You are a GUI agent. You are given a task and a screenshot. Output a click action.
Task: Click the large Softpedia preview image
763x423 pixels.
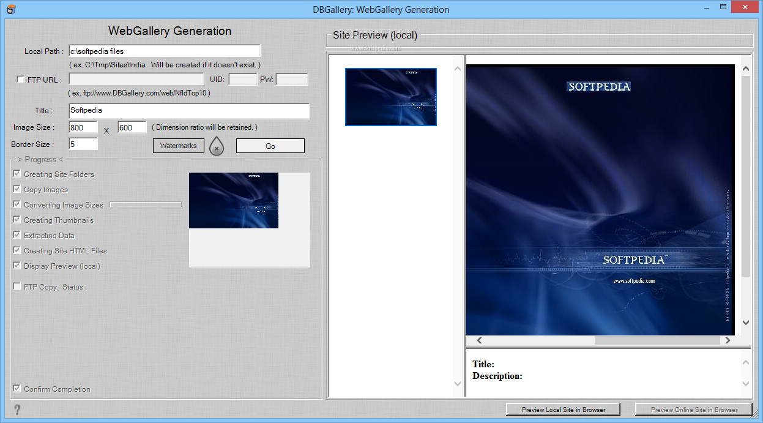pyautogui.click(x=600, y=200)
